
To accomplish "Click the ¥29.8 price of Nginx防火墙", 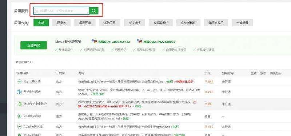I will pyautogui.click(x=209, y=81).
